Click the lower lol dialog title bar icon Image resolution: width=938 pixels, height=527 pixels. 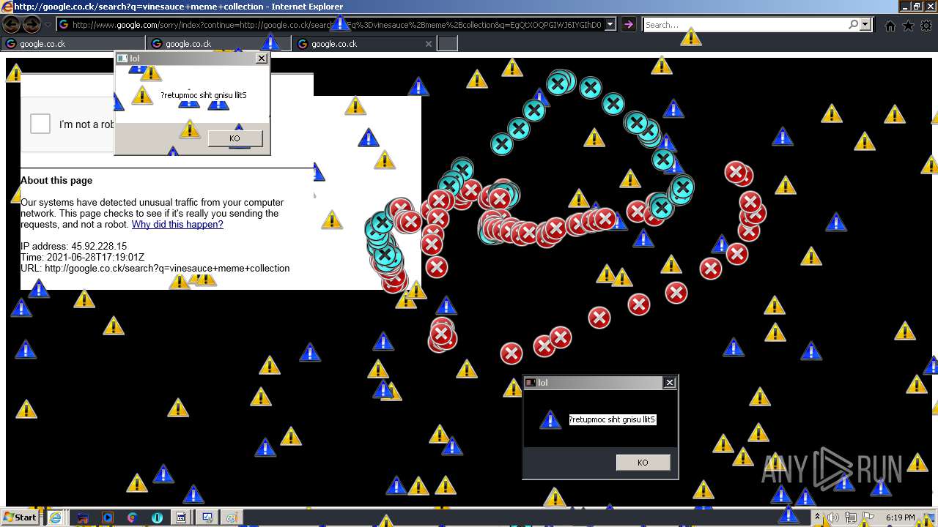coord(531,383)
